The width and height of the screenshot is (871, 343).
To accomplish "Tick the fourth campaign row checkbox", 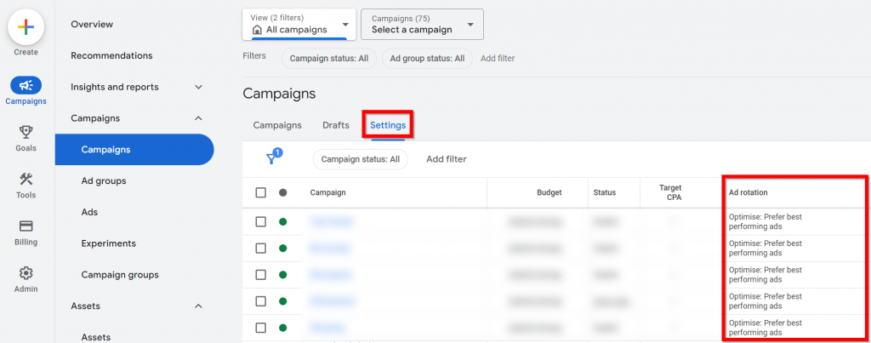I will pyautogui.click(x=260, y=301).
